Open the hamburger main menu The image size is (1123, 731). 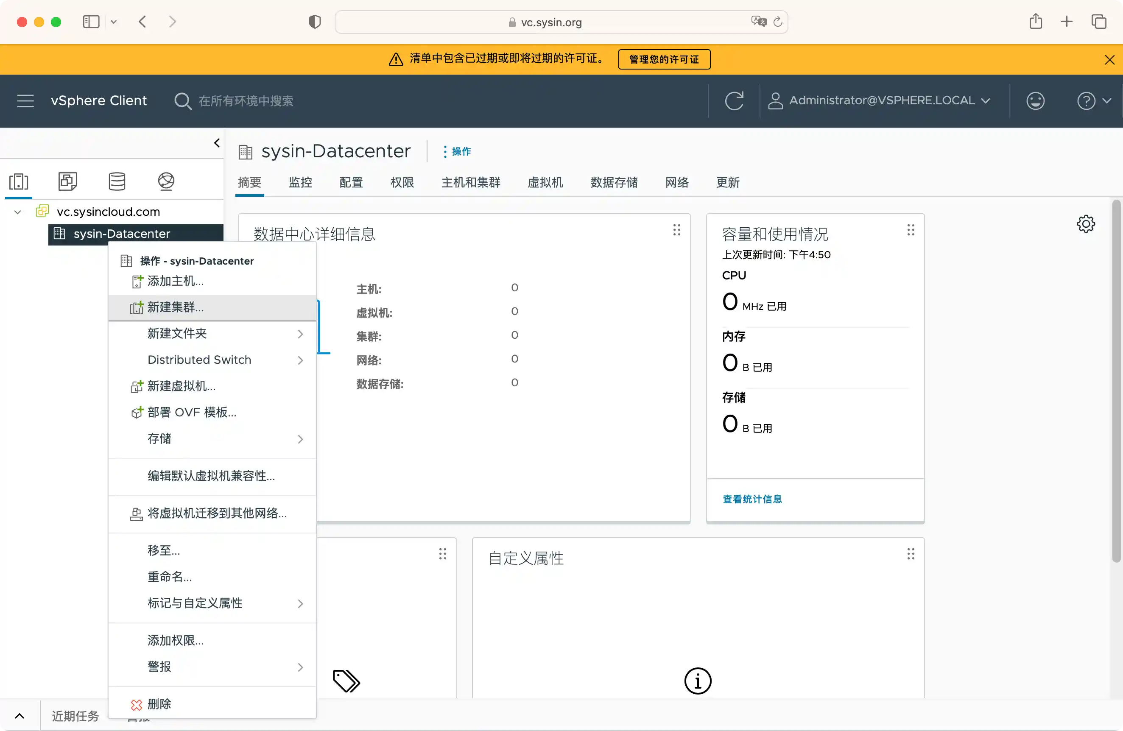pyautogui.click(x=25, y=100)
